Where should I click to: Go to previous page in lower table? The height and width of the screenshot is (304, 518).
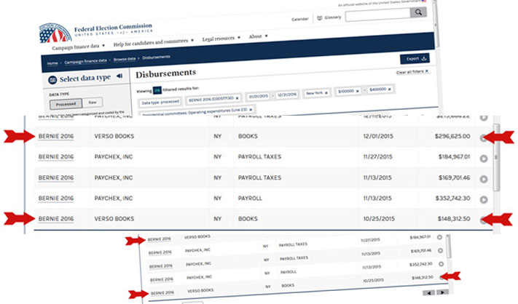[429, 293]
